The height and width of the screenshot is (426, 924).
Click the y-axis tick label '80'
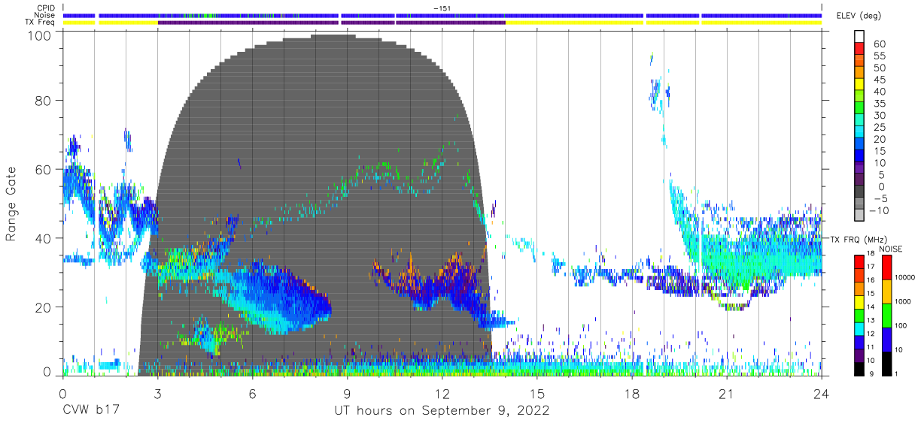tap(43, 100)
